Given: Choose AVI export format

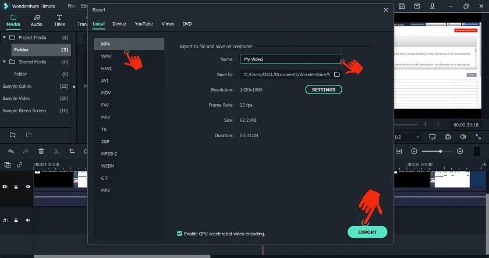Looking at the screenshot, I should tap(129, 81).
